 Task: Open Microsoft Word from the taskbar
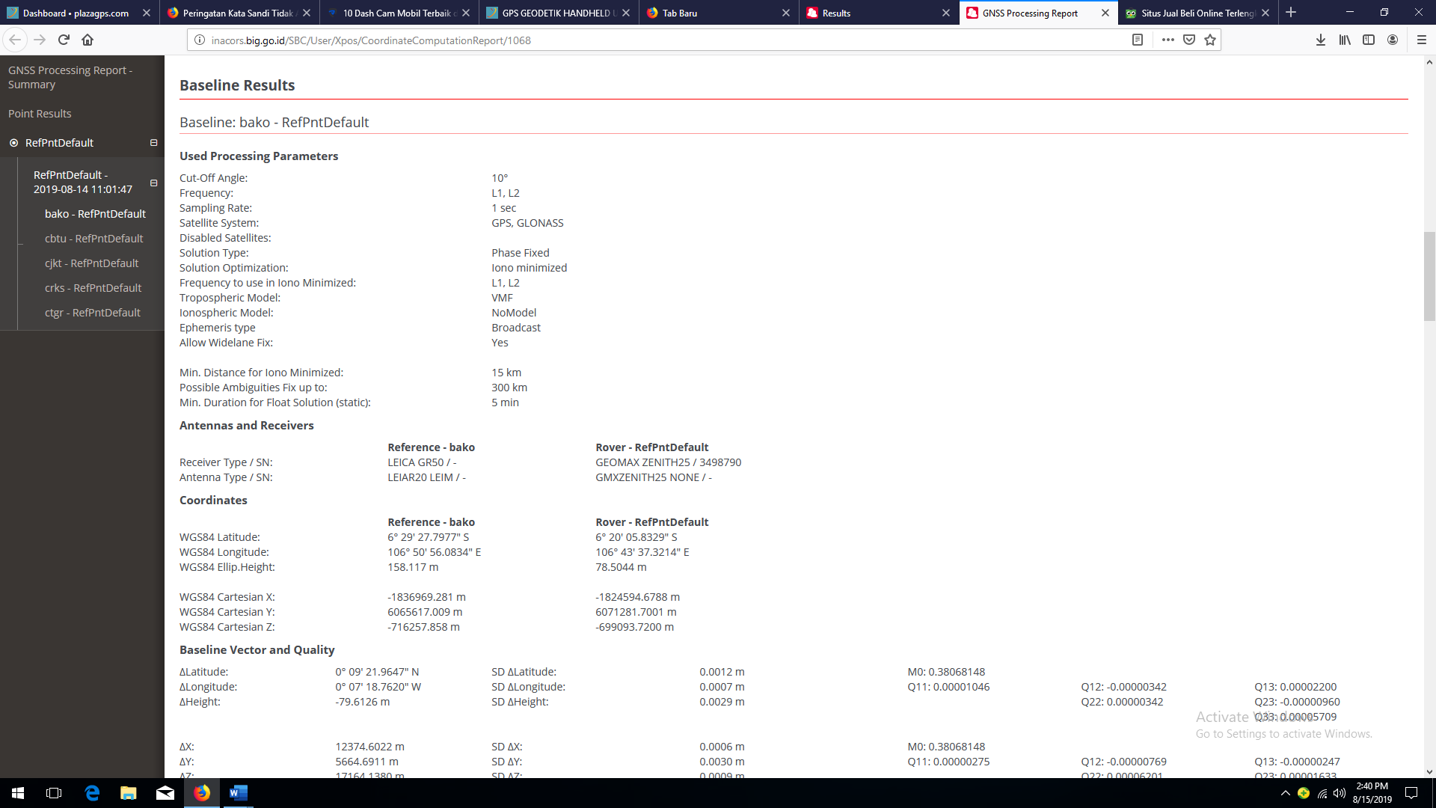pos(238,793)
